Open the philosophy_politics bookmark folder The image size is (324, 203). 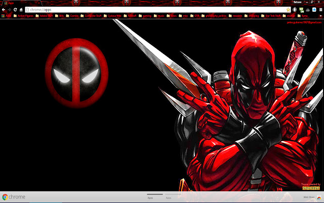(214, 16)
